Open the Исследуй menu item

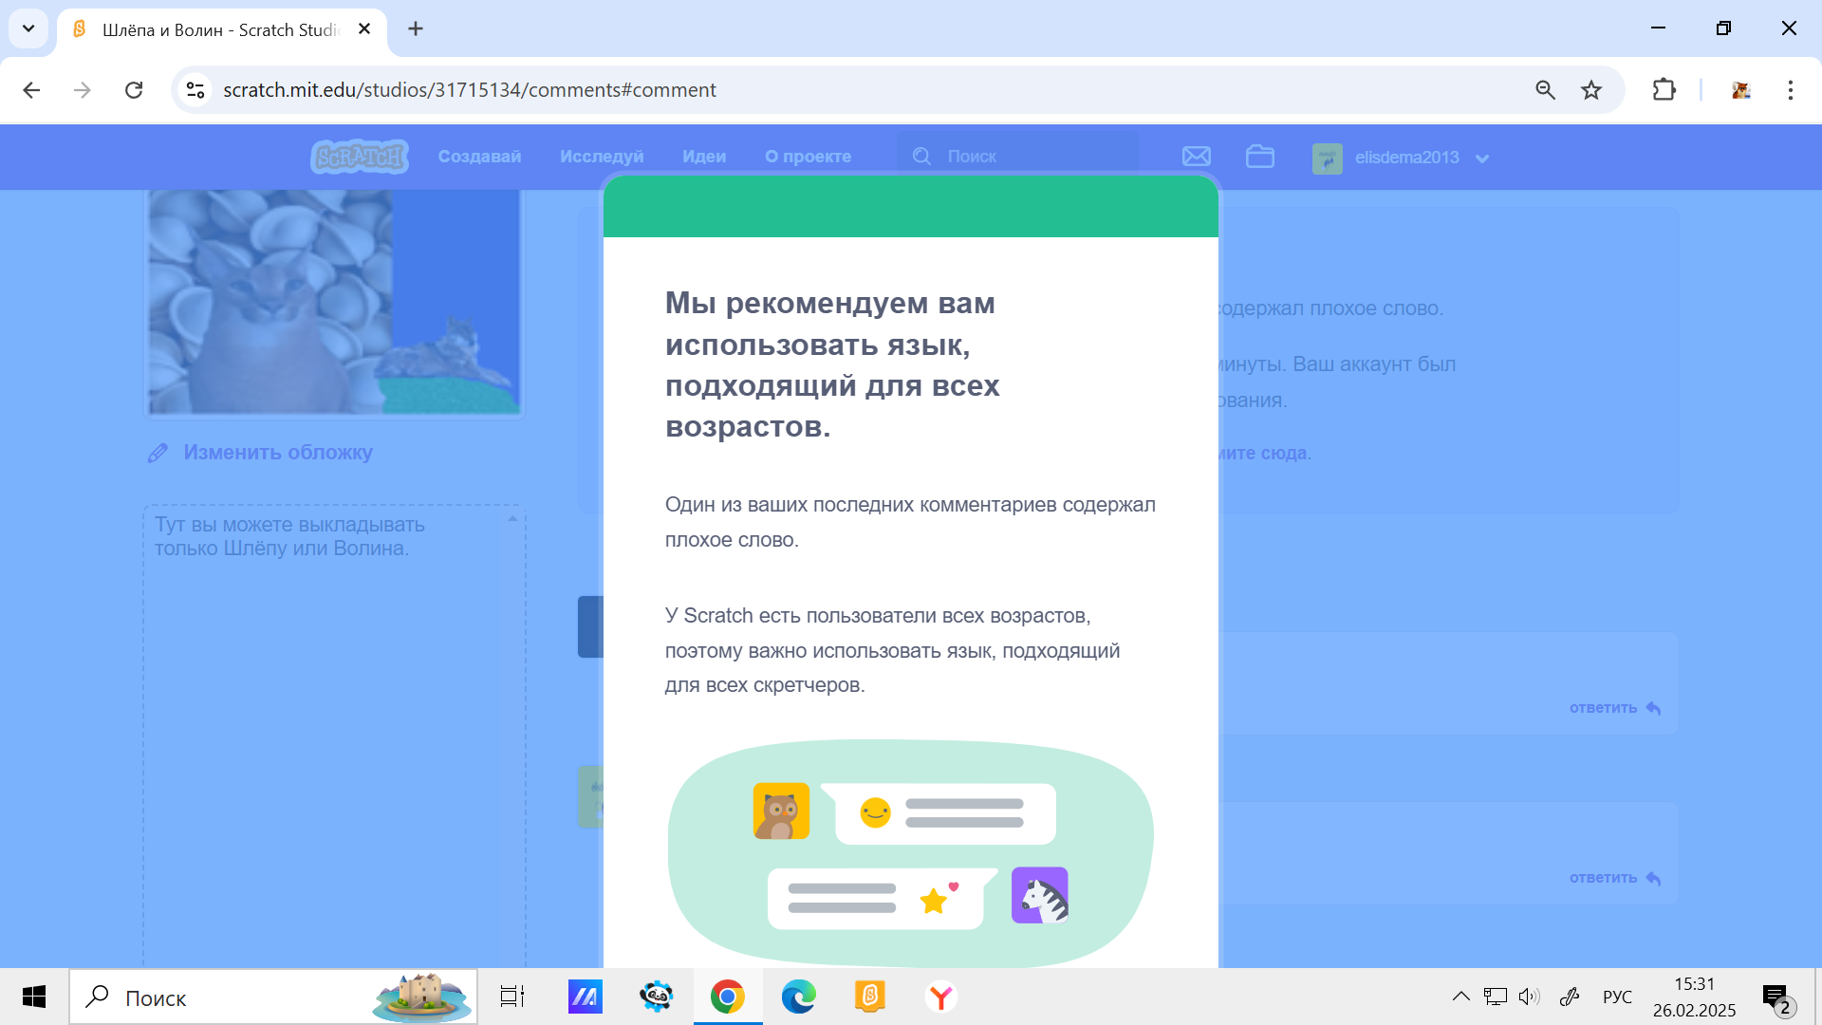click(x=602, y=157)
